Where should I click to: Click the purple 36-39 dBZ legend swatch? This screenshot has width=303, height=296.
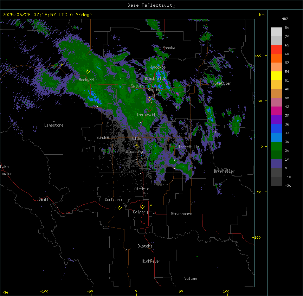(276, 120)
